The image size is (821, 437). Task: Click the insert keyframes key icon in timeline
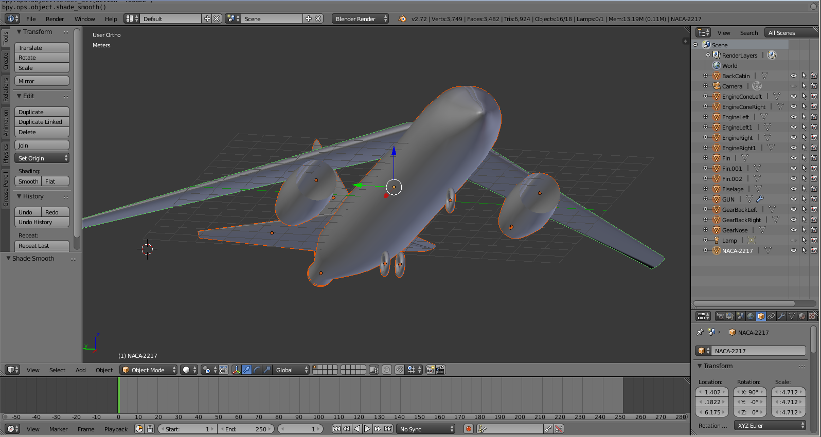click(548, 429)
